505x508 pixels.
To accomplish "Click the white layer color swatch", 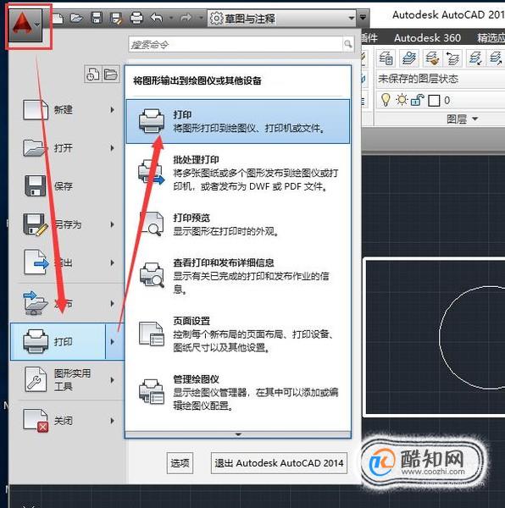I will click(x=434, y=101).
